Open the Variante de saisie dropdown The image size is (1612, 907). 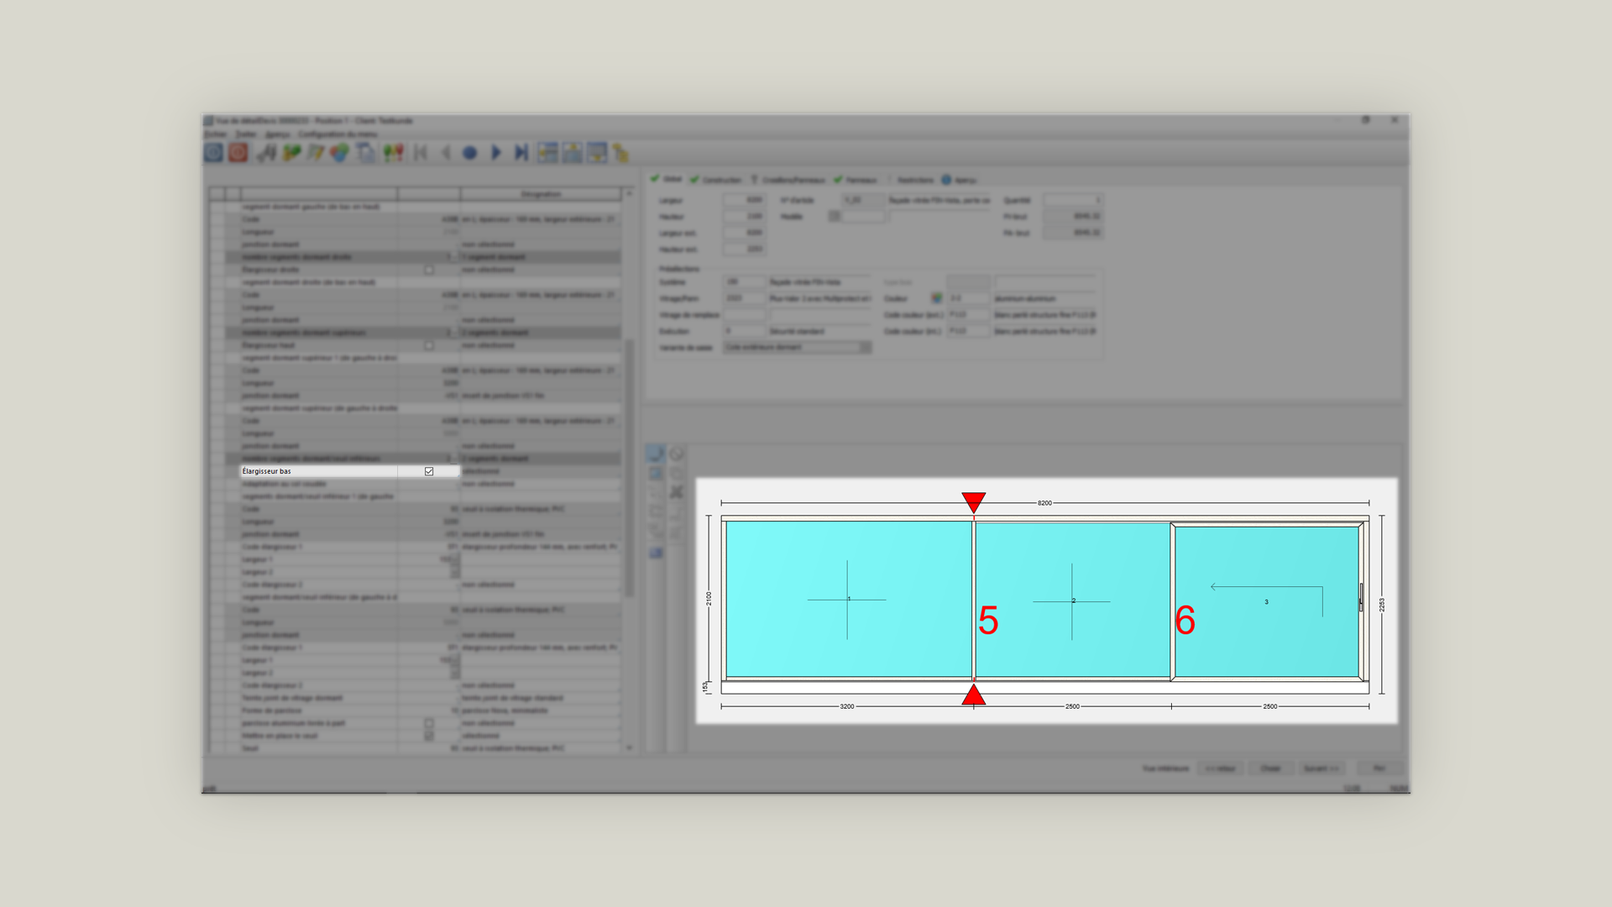[798, 348]
